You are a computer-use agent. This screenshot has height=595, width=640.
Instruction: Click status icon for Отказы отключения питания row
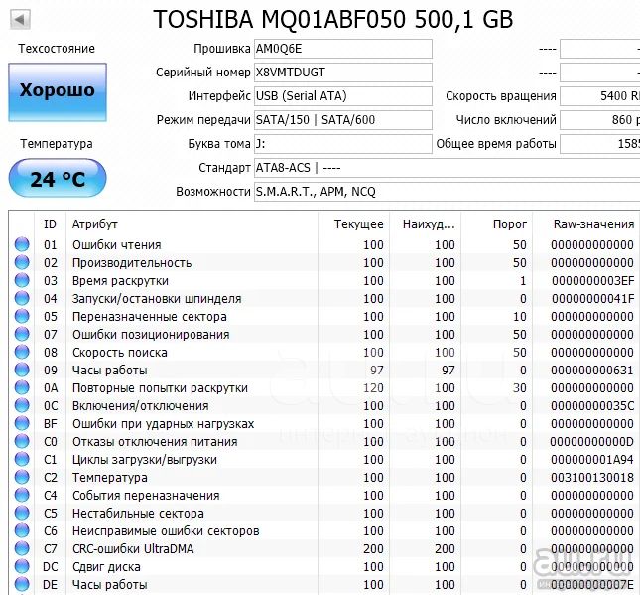tap(22, 441)
